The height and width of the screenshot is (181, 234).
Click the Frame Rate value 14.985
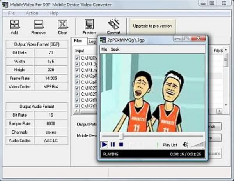pos(51,78)
